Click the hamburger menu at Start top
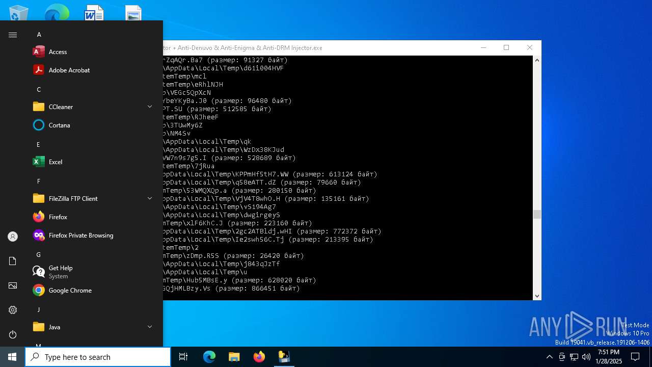Viewport: 652px width, 367px height. coord(13,35)
